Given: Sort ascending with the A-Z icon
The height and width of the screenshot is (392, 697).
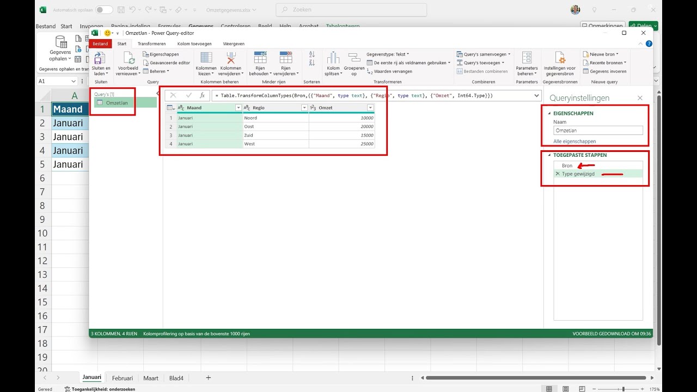Looking at the screenshot, I should coord(312,54).
